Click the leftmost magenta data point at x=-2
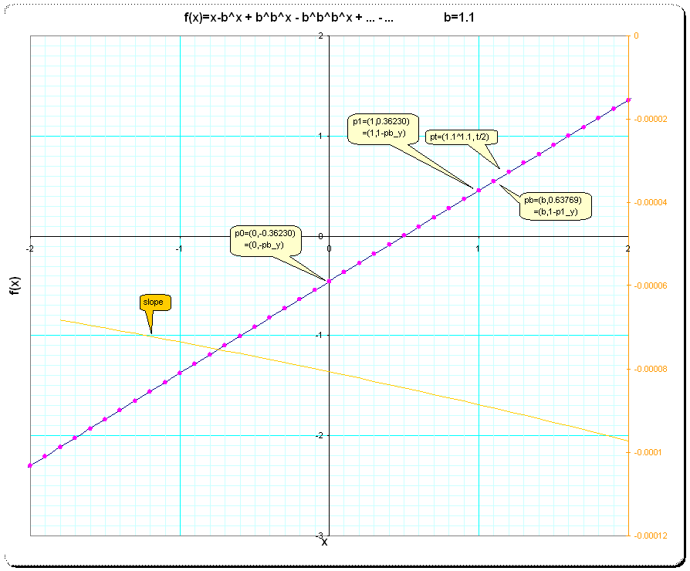 coord(30,465)
